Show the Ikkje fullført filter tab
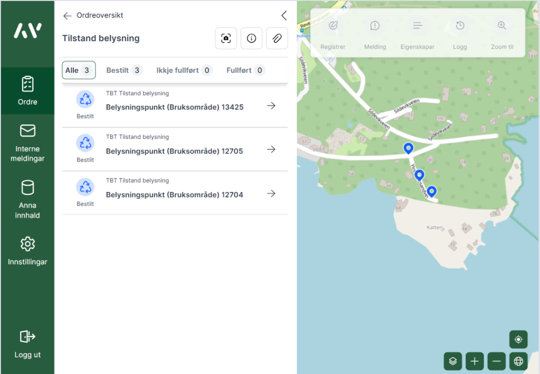The height and width of the screenshot is (374, 540). pos(184,70)
